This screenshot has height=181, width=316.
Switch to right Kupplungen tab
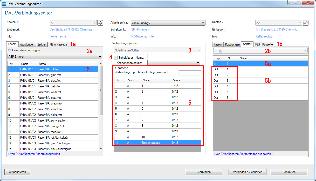pyautogui.click(x=232, y=44)
